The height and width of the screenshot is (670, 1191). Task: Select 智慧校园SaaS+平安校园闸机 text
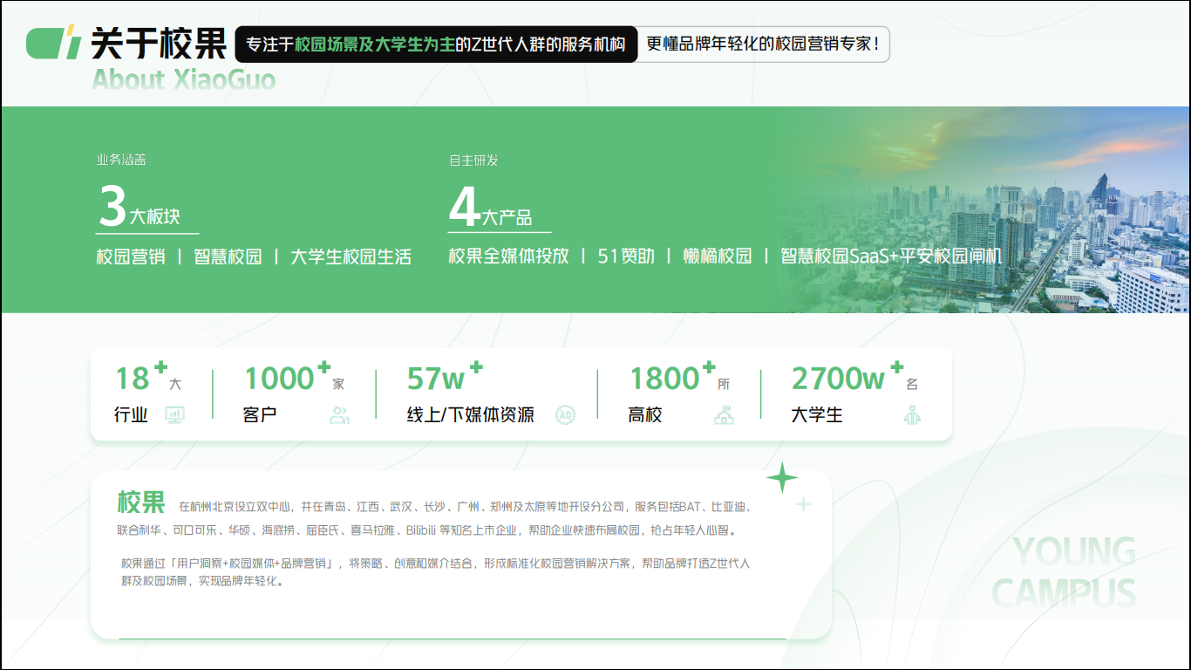(x=891, y=256)
